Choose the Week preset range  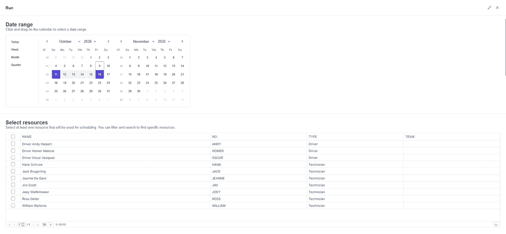tap(15, 49)
